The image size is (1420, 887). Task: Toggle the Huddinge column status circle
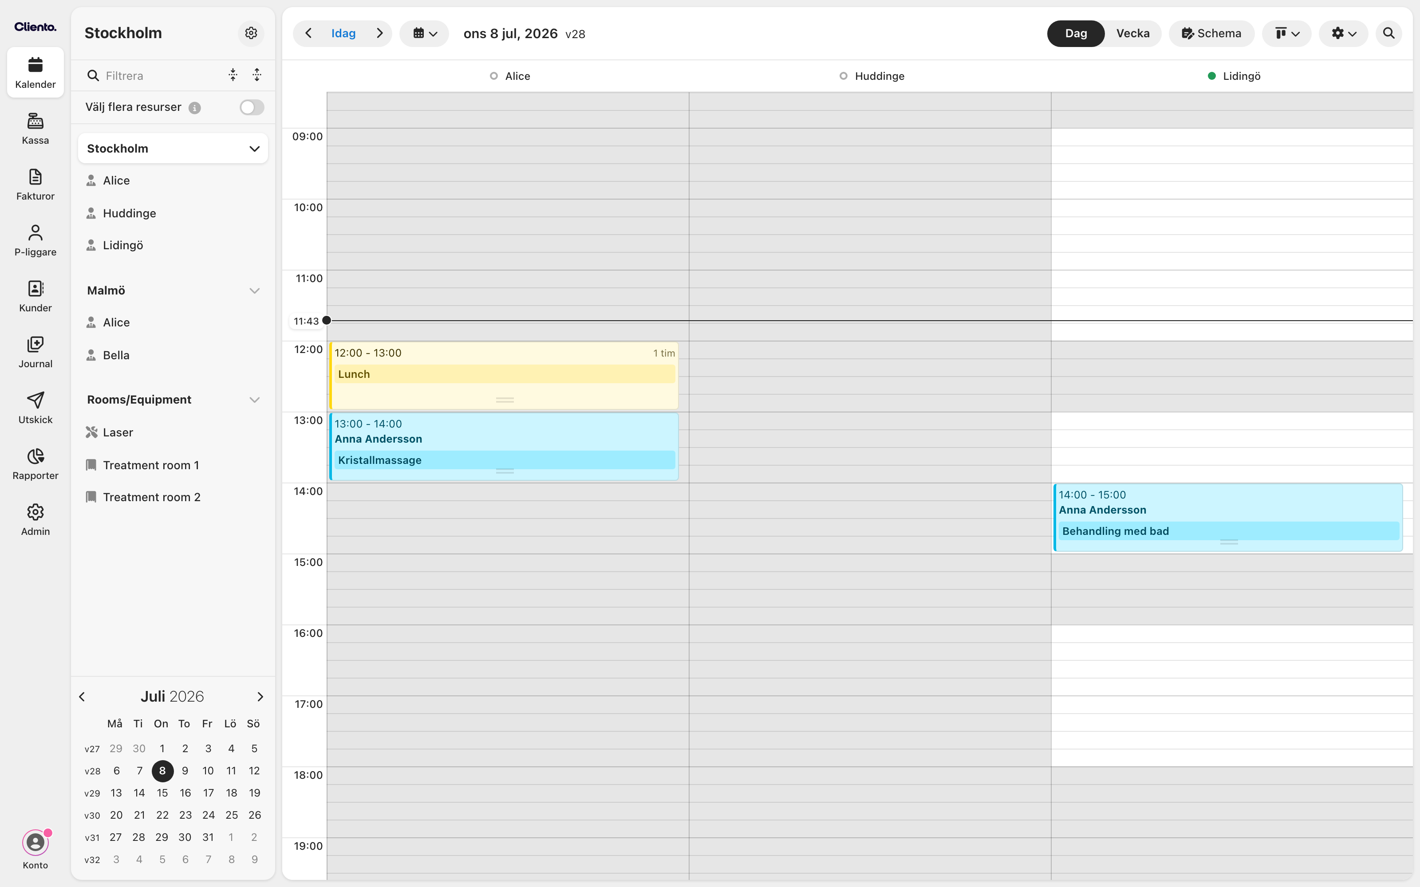[843, 76]
